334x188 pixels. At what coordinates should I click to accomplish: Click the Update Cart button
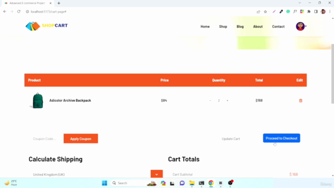(x=231, y=138)
